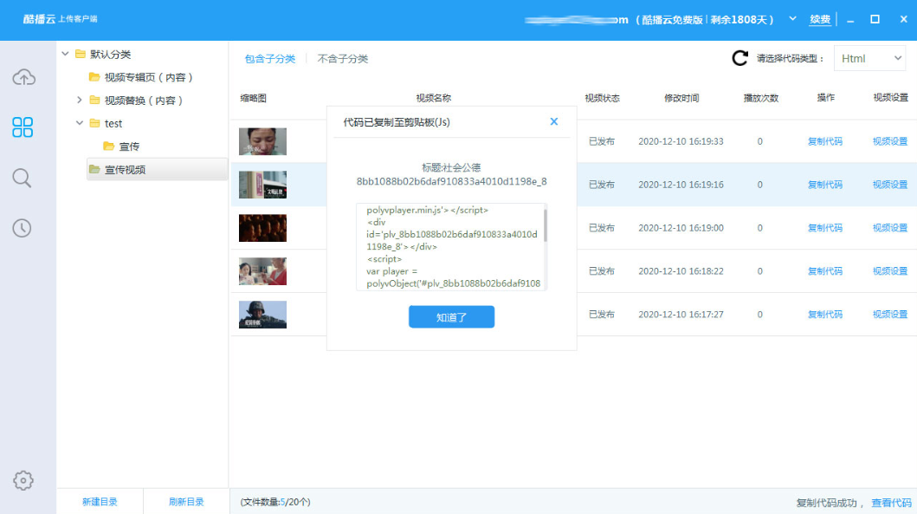Open the account dropdown arrow in title bar

pos(792,19)
